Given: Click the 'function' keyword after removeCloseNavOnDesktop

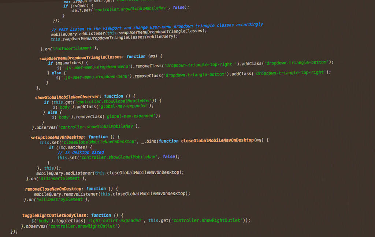Looking at the screenshot, I should coord(96,189).
